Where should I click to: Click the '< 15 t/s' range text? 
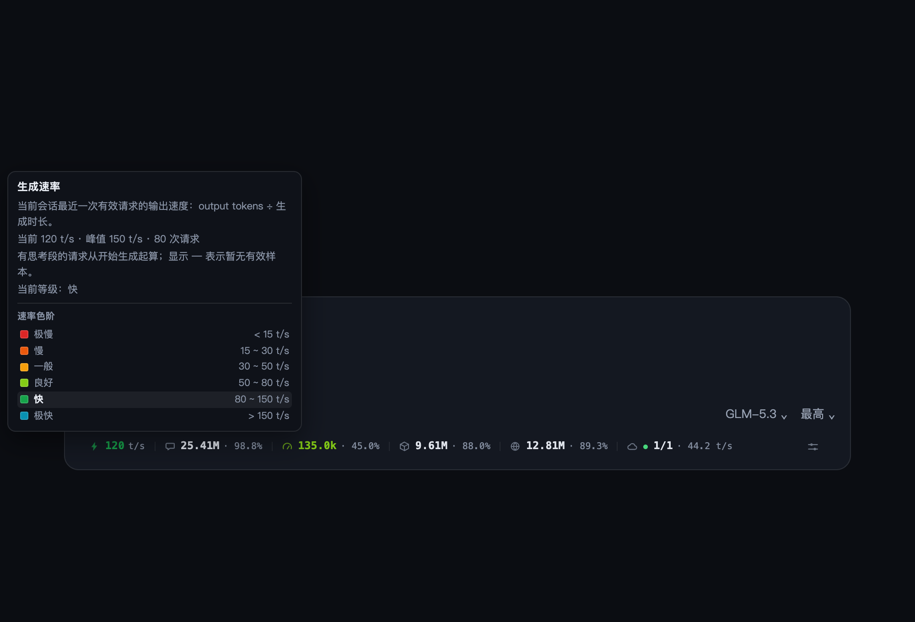pos(272,334)
